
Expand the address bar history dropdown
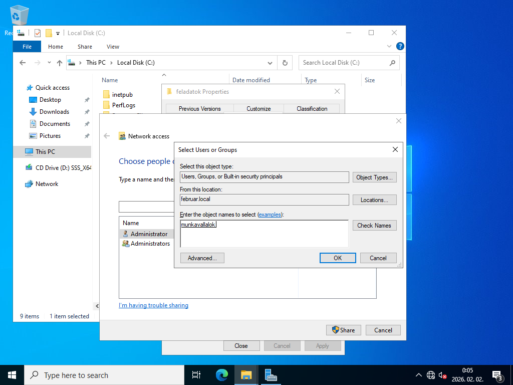[270, 63]
